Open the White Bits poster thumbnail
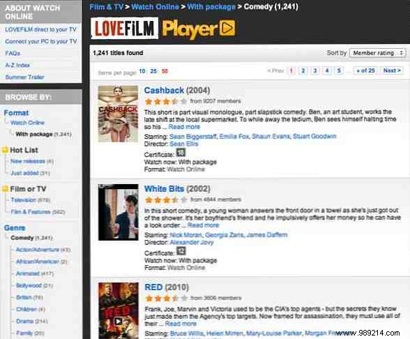Viewport: 410px width, 339px height. 119,212
